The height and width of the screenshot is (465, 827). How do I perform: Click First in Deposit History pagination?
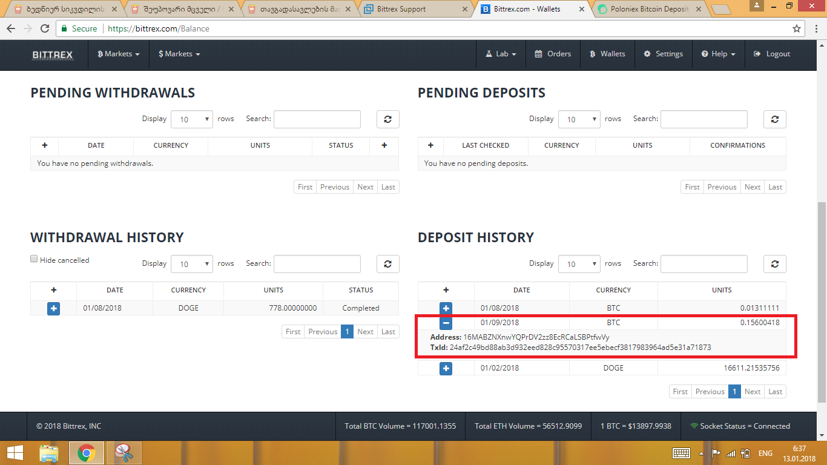click(680, 392)
